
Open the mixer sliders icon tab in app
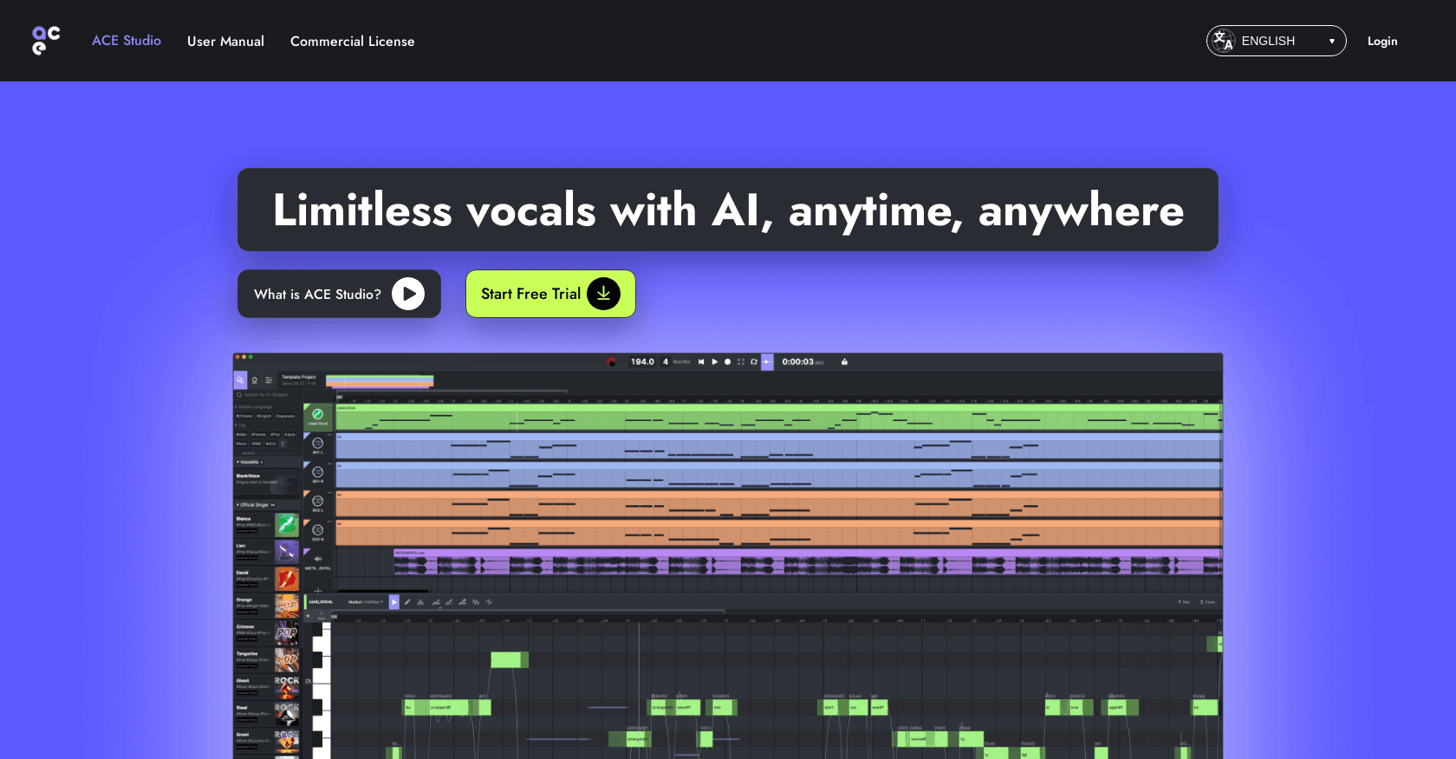coord(268,379)
